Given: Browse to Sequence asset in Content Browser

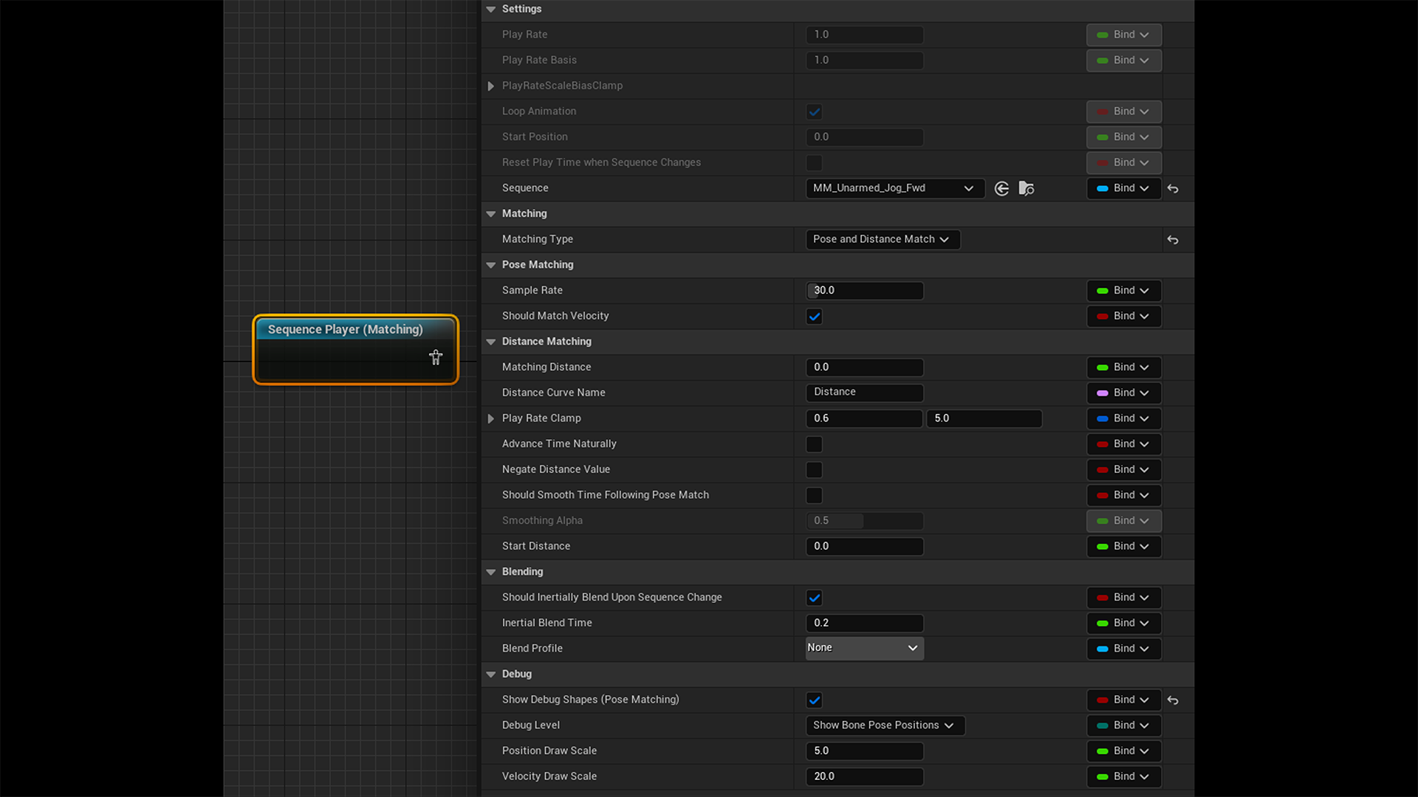Looking at the screenshot, I should [x=1026, y=188].
